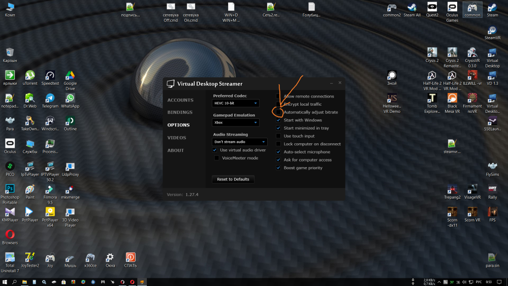The image size is (508, 286).
Task: Switch to the VIDEOS tab
Action: 177,137
